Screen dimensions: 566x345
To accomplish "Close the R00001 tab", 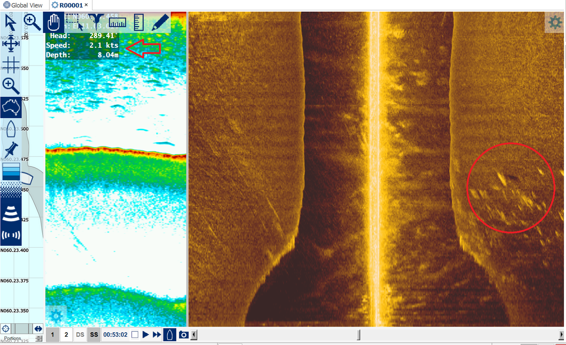I will click(86, 5).
